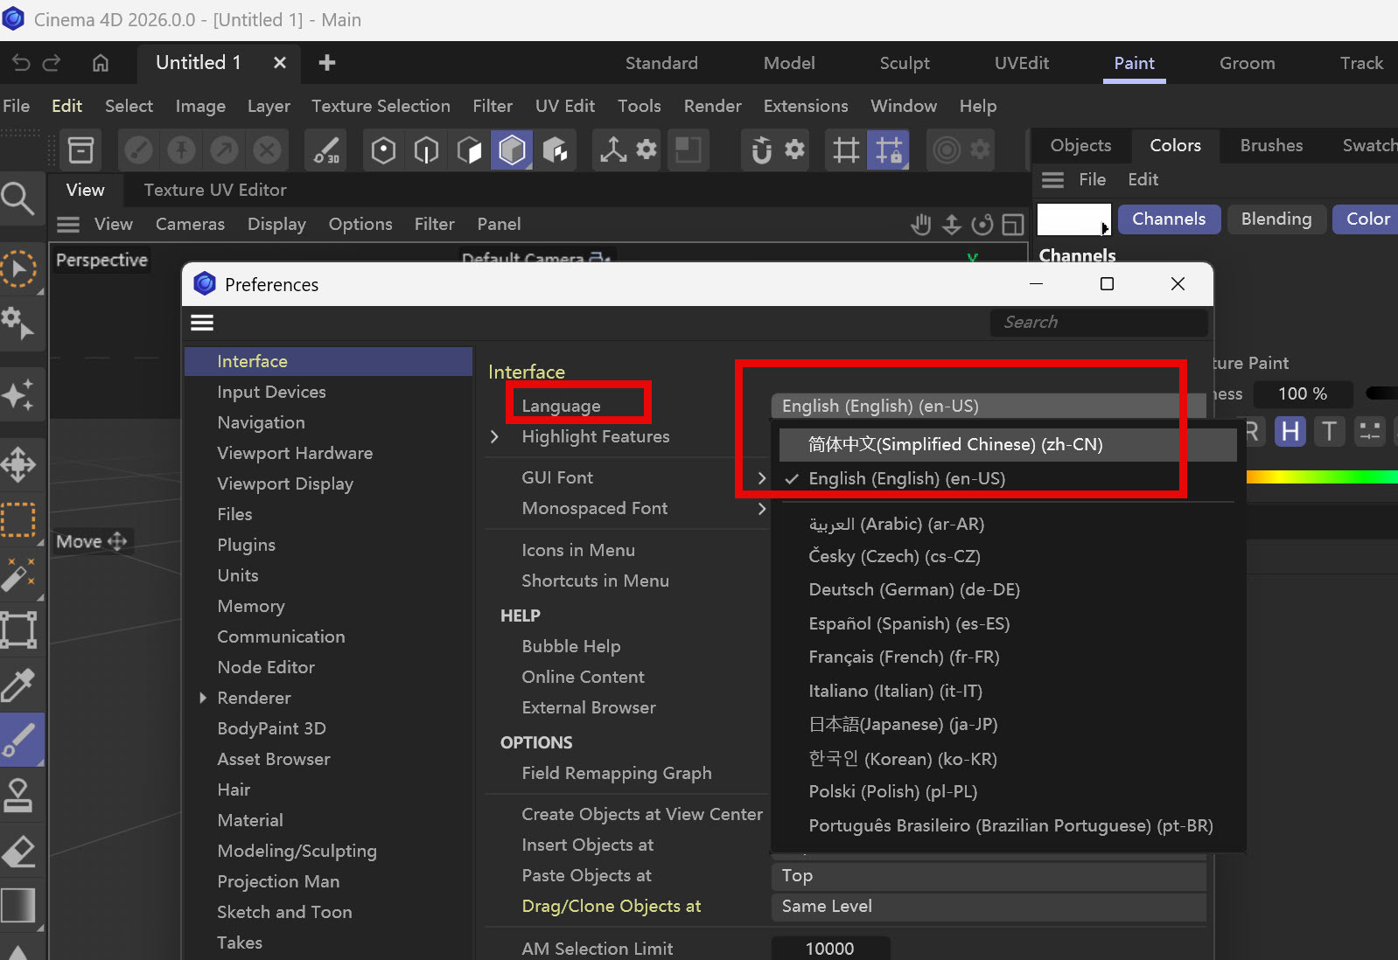Image resolution: width=1398 pixels, height=960 pixels.
Task: Open the Viewport Hardware preferences page
Action: [x=295, y=453]
